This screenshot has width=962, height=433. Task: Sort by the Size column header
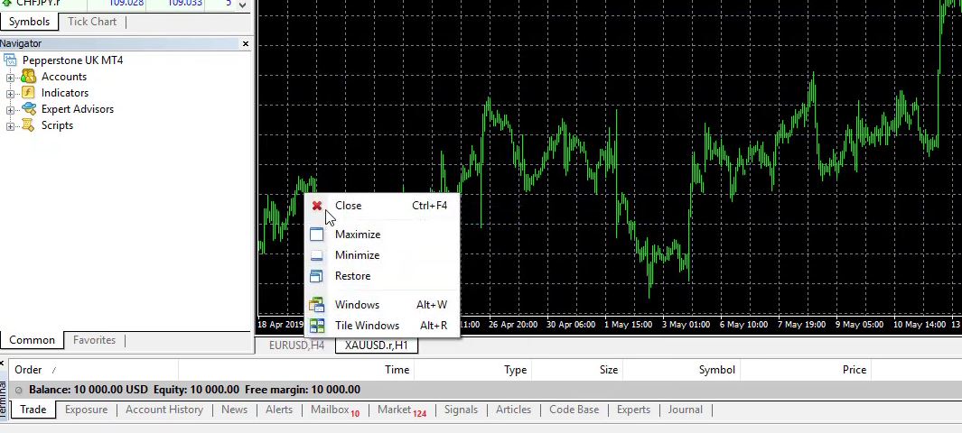578,370
